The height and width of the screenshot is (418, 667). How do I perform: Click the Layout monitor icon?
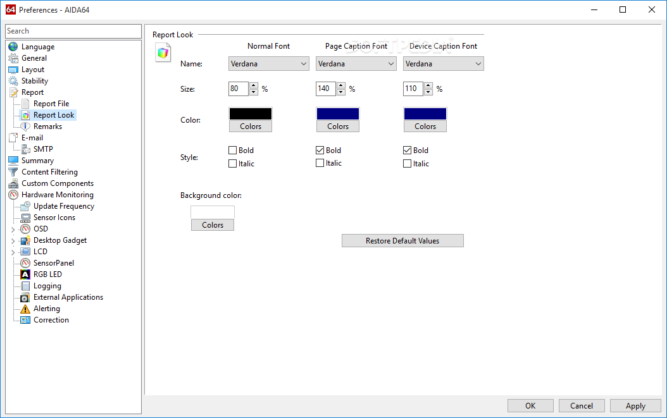[x=13, y=70]
